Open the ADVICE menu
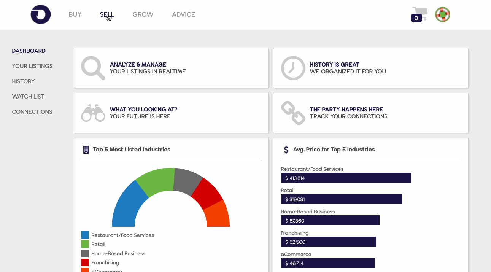 184,14
